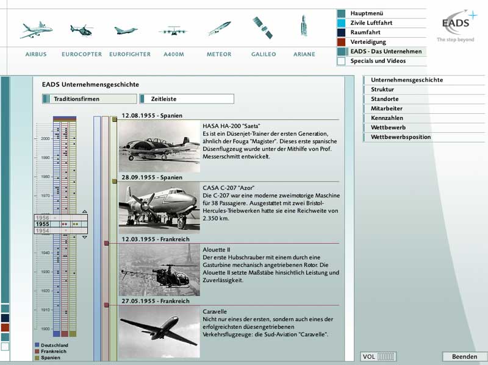Open the Galileo satellite icon

pyautogui.click(x=263, y=27)
